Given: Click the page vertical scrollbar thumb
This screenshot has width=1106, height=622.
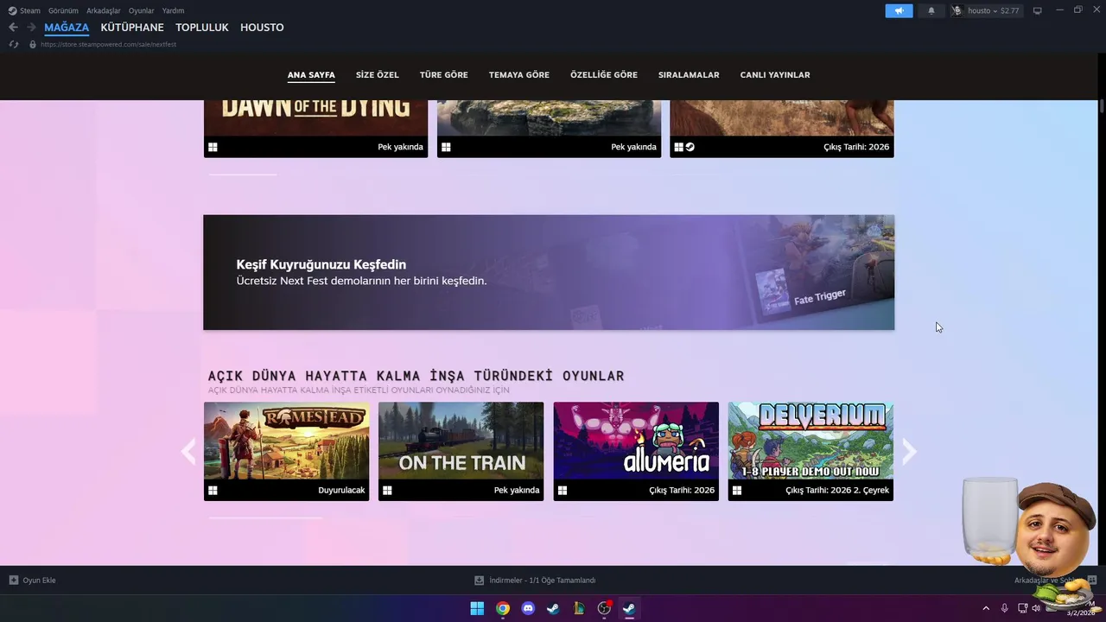Looking at the screenshot, I should point(1102,106).
